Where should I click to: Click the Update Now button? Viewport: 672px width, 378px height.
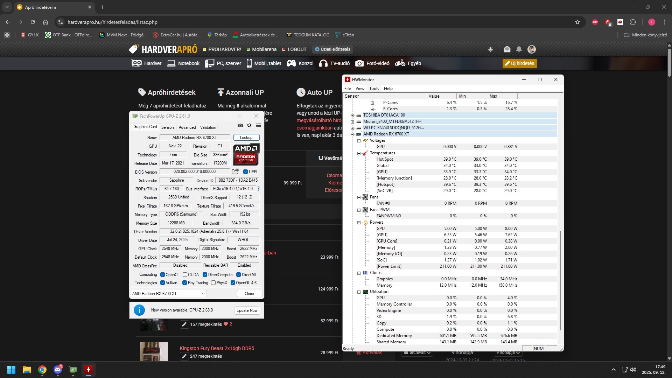[x=247, y=310]
